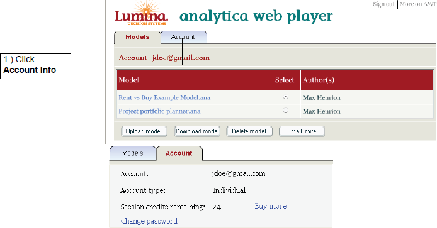Viewport: 437px width, 228px height.
Task: Open the Models tab in top panel
Action: point(137,37)
